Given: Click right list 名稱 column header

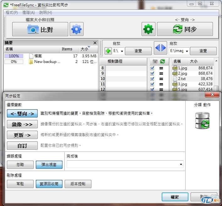Looking at the screenshot, I should click(x=180, y=61).
